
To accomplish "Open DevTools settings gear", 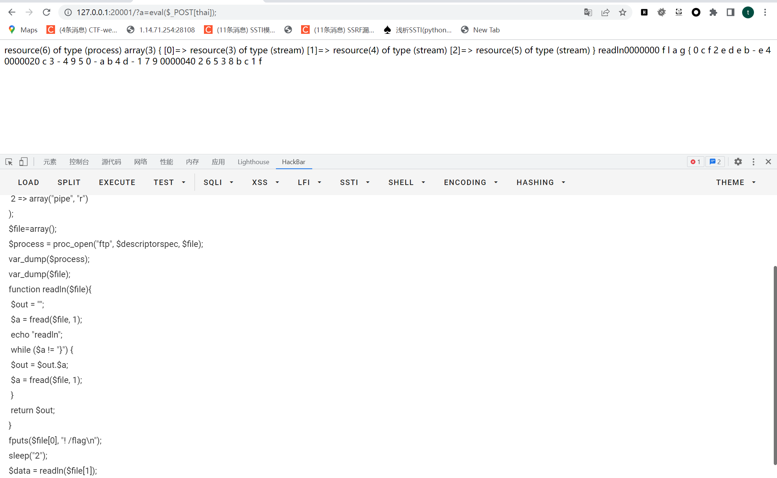I will [738, 162].
